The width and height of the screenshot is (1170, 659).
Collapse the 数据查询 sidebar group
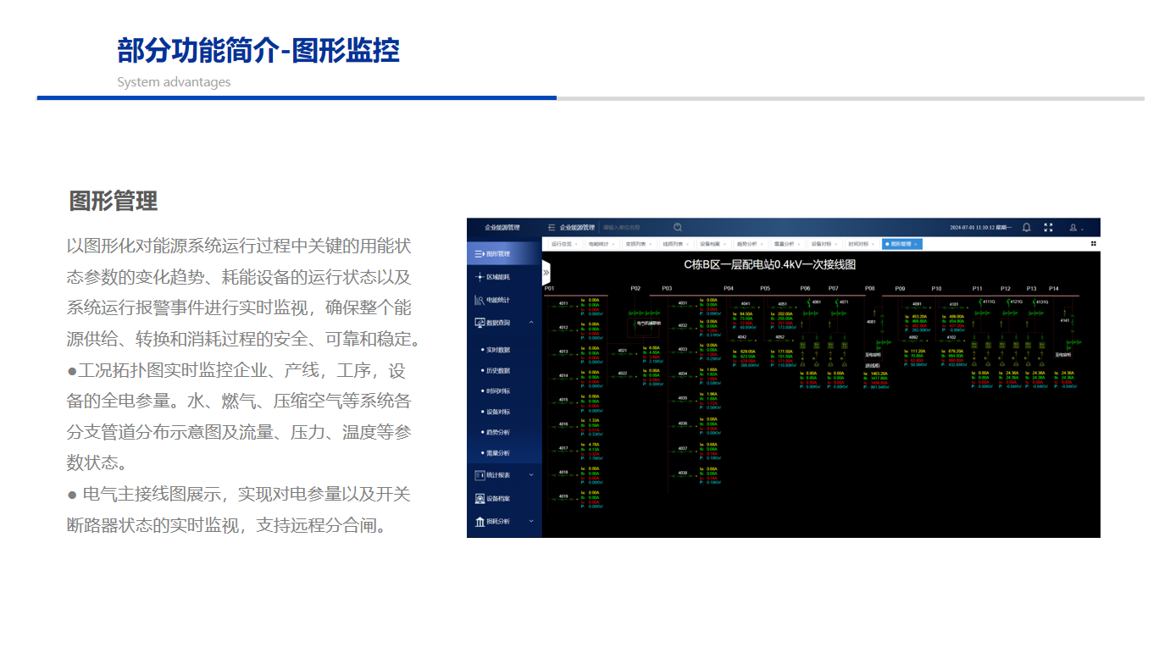pos(531,323)
